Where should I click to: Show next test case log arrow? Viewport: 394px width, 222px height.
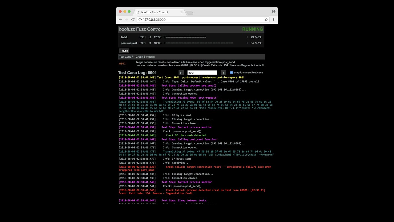(223, 73)
